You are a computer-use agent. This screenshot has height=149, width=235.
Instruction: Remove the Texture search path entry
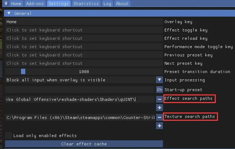159,117
